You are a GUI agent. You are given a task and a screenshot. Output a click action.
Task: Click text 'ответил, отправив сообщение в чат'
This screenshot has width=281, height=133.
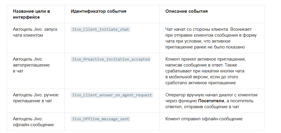click(202, 107)
